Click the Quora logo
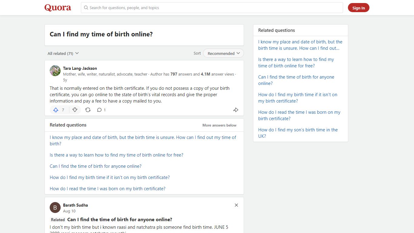This screenshot has height=233, width=414. (58, 8)
